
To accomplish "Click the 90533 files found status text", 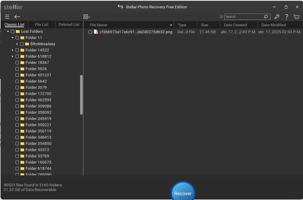I will tap(33, 185).
